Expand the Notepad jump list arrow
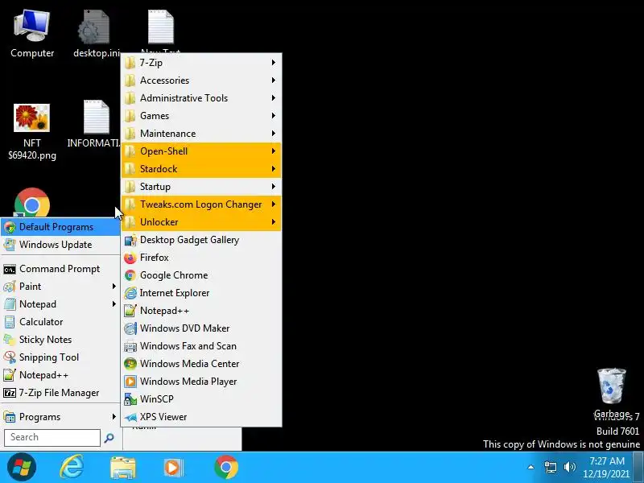Screen dimensions: 644x483 pyautogui.click(x=114, y=304)
